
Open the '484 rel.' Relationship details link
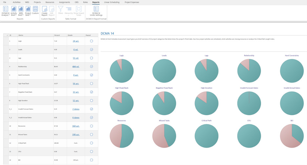[x=76, y=67]
